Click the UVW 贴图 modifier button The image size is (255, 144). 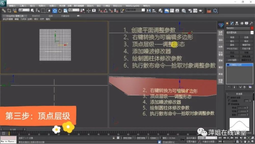pyautogui.click(x=232, y=60)
